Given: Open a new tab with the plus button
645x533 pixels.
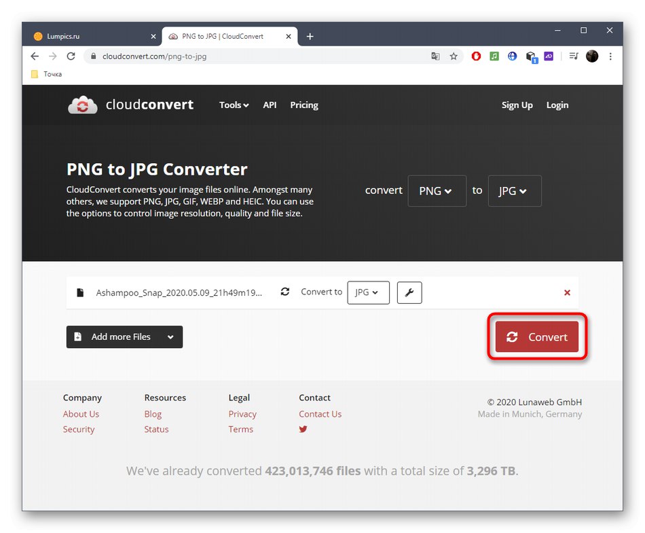Looking at the screenshot, I should pos(310,36).
